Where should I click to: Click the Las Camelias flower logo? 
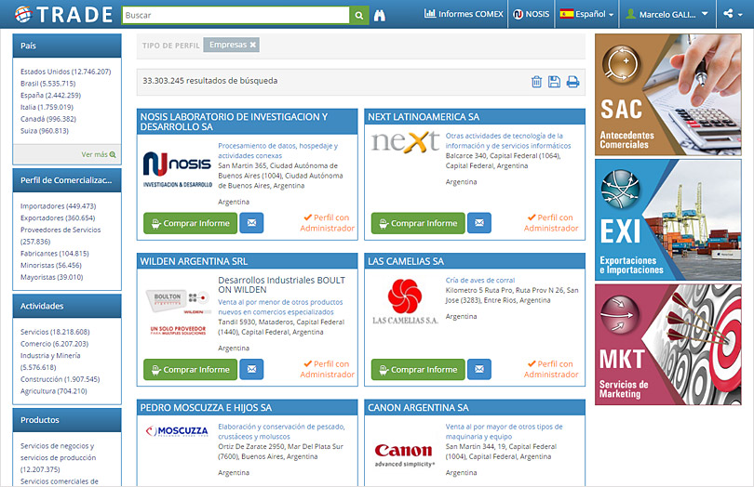[405, 302]
